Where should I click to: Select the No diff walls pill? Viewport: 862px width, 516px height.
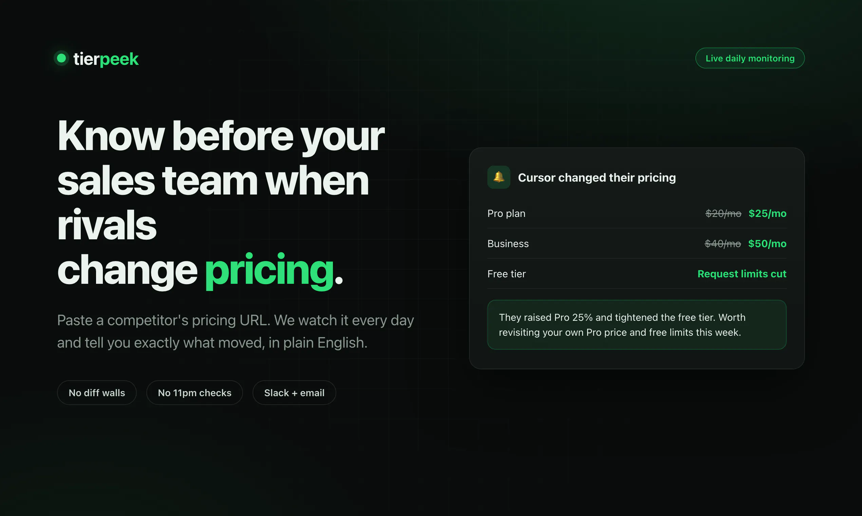click(x=97, y=392)
